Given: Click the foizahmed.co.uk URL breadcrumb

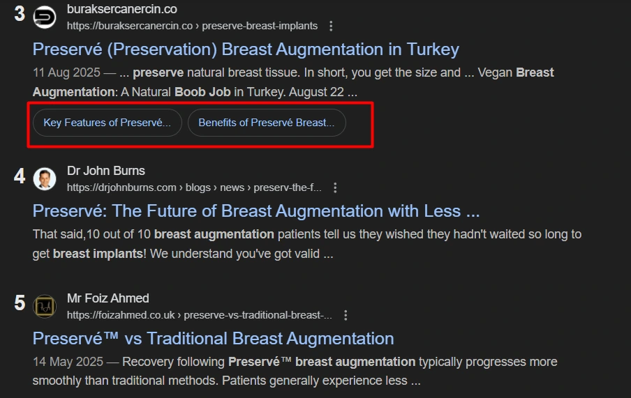Looking at the screenshot, I should [199, 316].
